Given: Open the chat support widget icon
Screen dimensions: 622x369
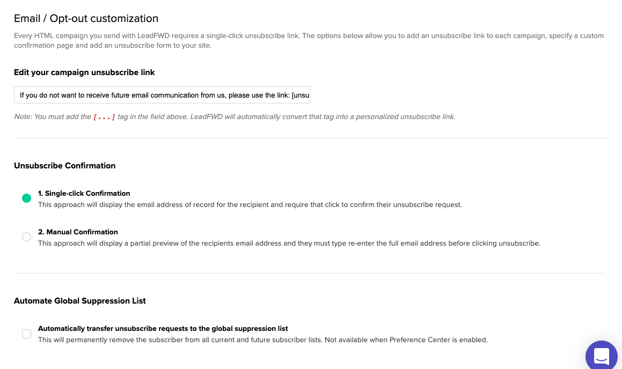Looking at the screenshot, I should 602,356.
